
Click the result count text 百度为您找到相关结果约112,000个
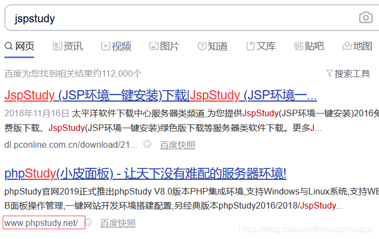click(x=73, y=74)
